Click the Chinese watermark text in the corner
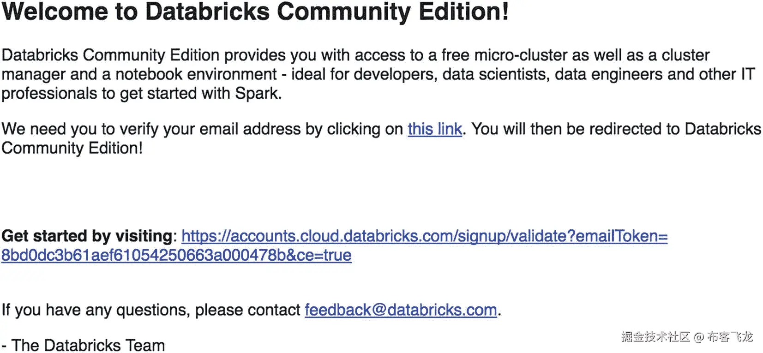The image size is (763, 353). (x=686, y=337)
